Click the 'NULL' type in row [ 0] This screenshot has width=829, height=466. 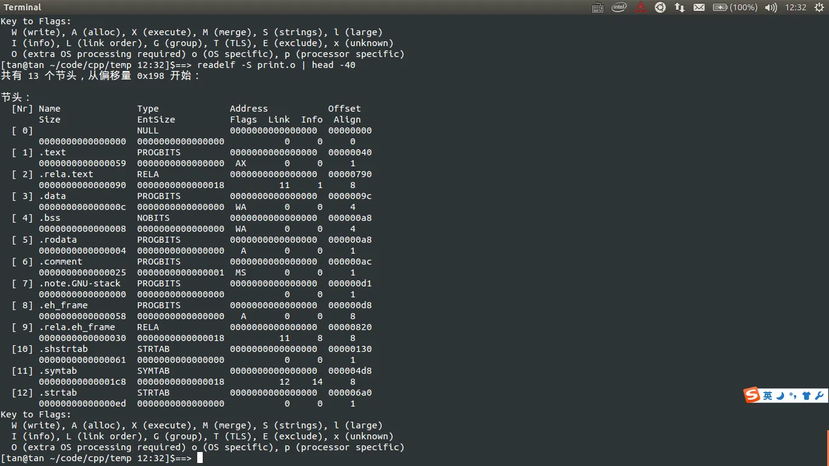point(148,130)
